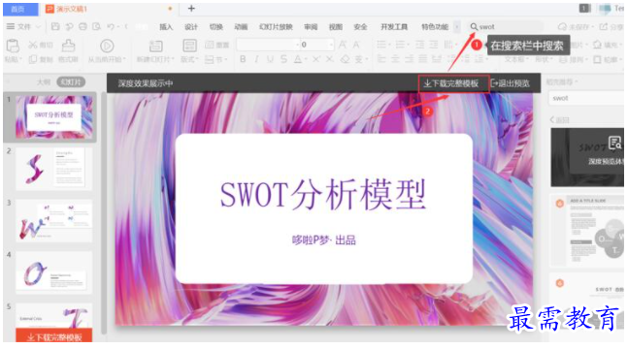Switch to the 动画 ribbon tab
627x349 pixels.
pos(241,27)
